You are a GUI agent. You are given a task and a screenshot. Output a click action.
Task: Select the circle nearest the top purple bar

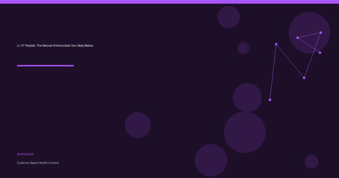(x=229, y=17)
